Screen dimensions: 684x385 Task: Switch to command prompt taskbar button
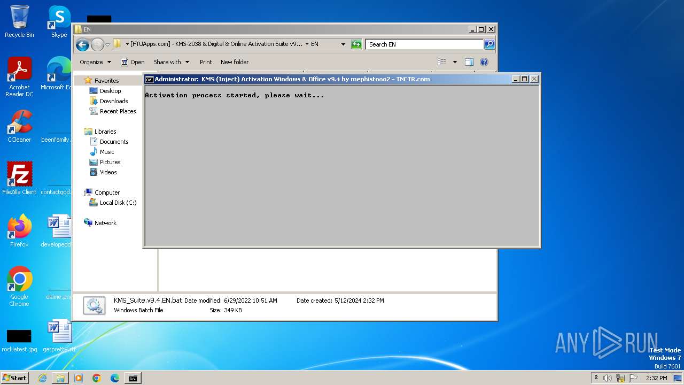tap(133, 378)
